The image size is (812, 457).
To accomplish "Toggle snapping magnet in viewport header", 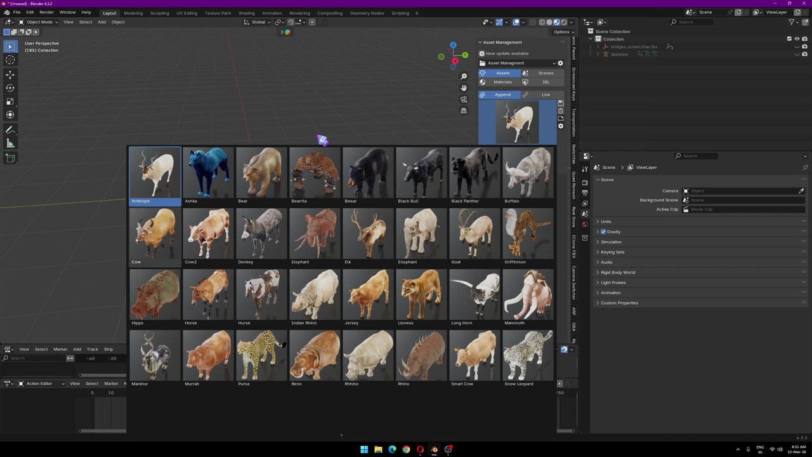I will tap(291, 22).
